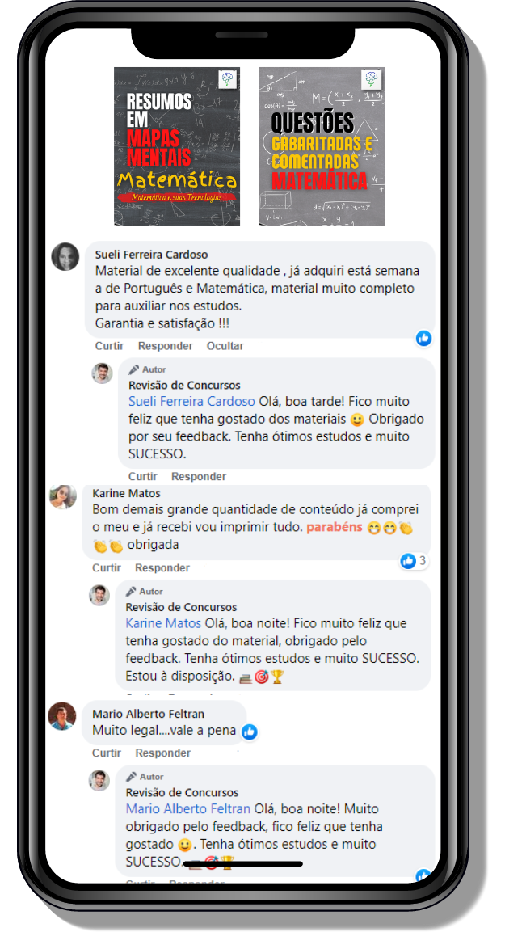Open the blue Mario Alberto Feltran mention link
This screenshot has width=505, height=932.
pos(188,809)
